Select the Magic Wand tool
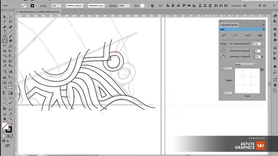278x156 pixels. pos(5,22)
